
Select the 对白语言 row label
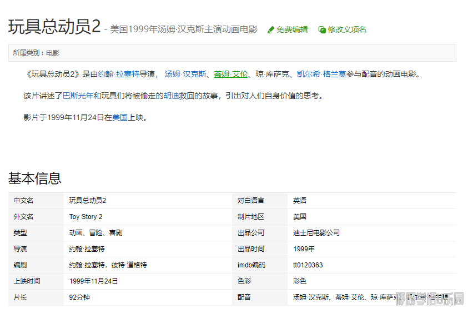[x=251, y=201]
